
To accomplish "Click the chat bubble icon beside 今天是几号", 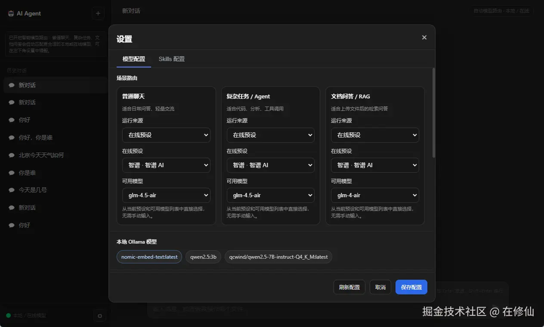I will [12, 190].
